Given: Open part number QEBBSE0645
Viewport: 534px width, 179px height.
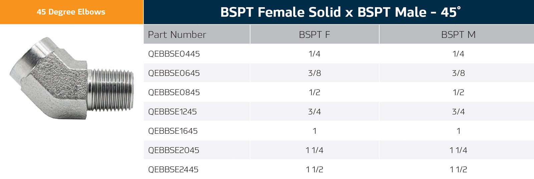Looking at the screenshot, I should coord(174,73).
